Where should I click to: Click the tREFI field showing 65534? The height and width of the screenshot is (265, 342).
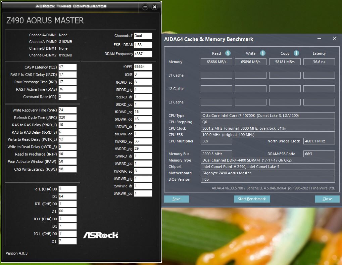coord(143,67)
